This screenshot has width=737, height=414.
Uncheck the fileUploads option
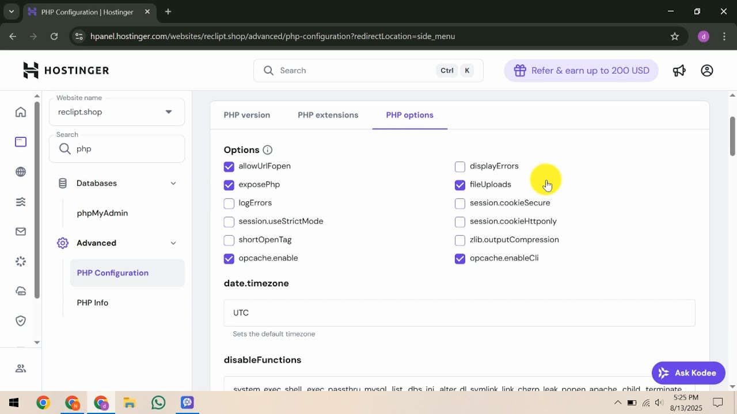(x=460, y=185)
